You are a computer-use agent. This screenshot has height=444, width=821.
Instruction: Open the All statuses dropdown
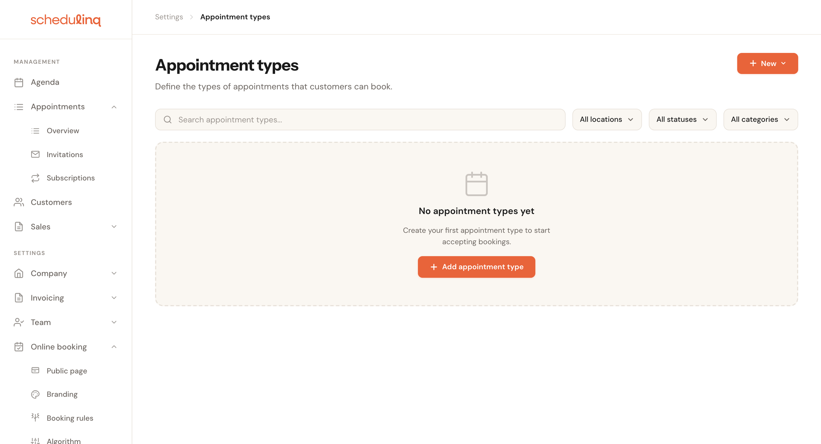682,120
